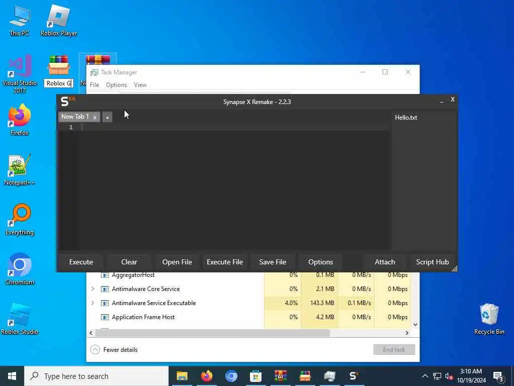
Task: Switch to Synapse X in the taskbar
Action: tap(354, 376)
